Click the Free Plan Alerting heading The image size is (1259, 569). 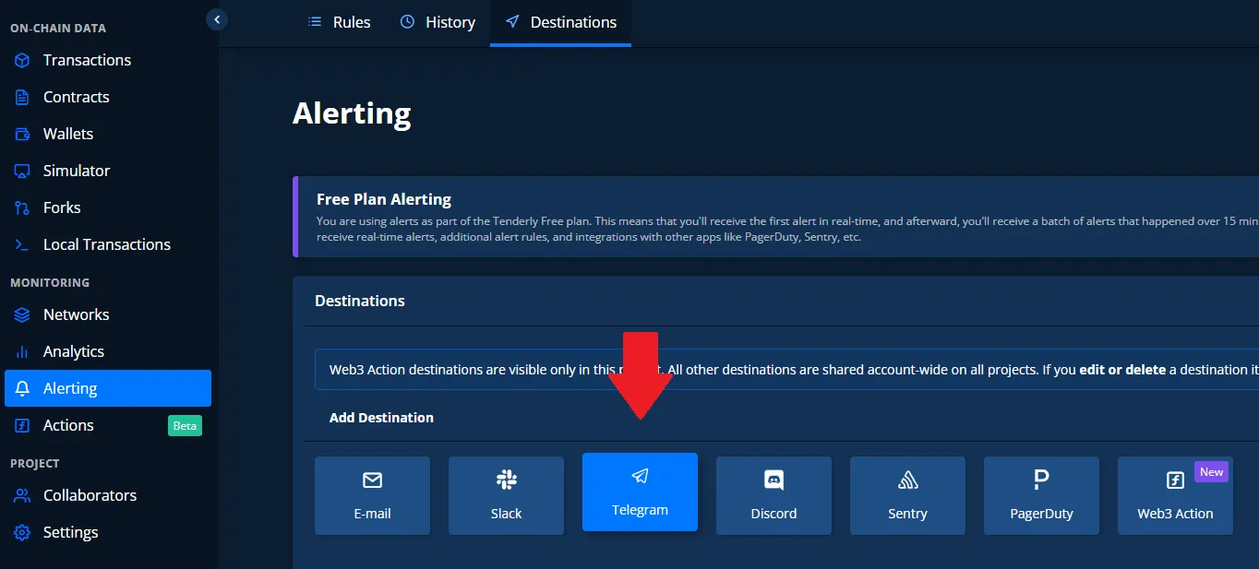pyautogui.click(x=384, y=199)
